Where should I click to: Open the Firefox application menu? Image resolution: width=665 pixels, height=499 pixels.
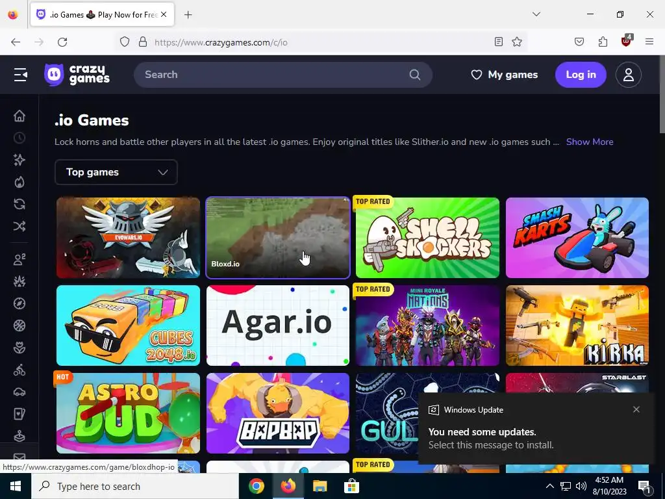pos(649,42)
